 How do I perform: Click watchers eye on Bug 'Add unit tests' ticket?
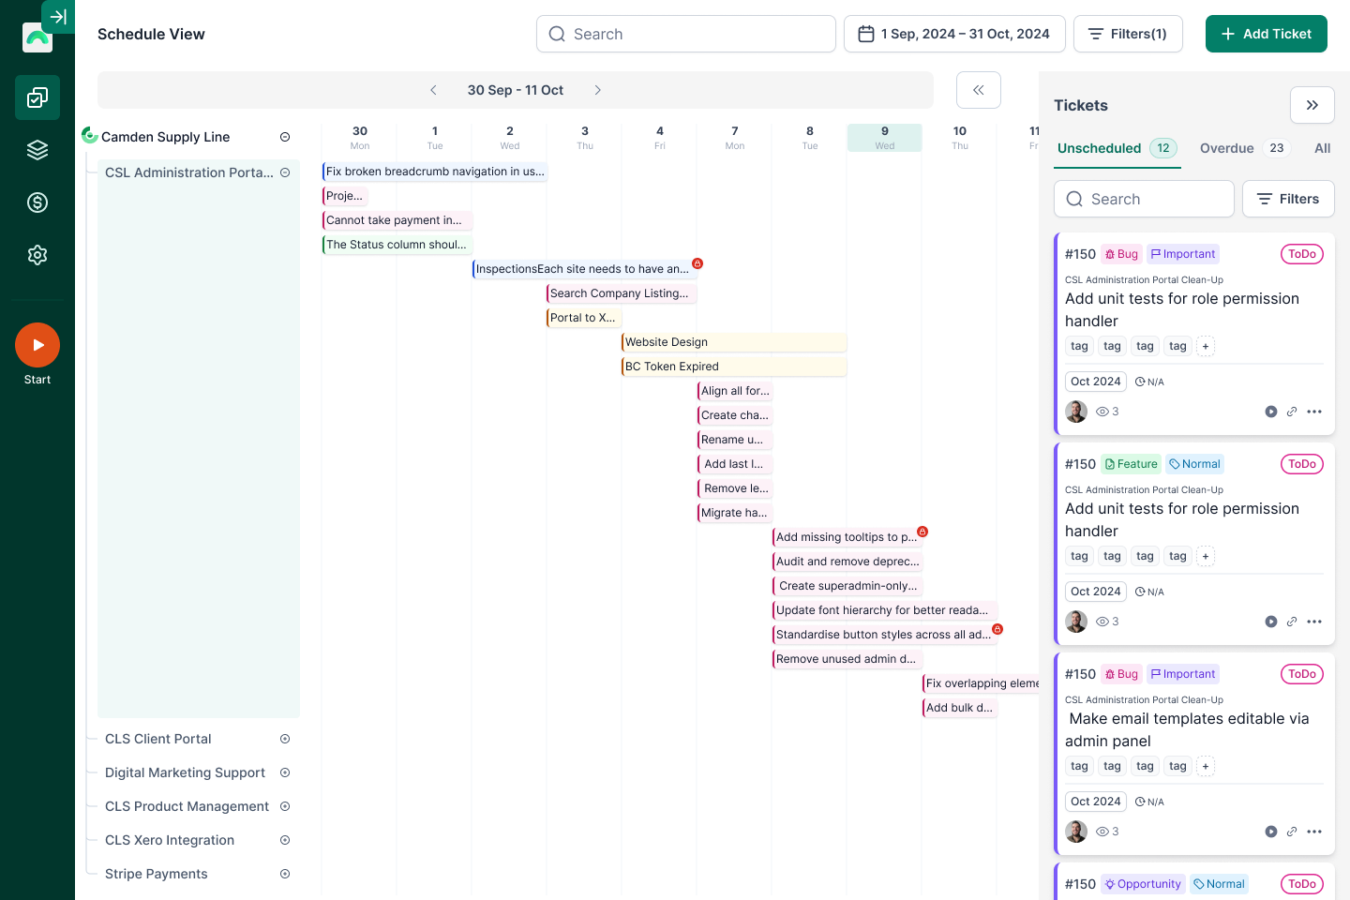click(1102, 412)
